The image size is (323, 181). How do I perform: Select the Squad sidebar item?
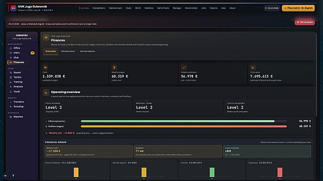coord(21,72)
